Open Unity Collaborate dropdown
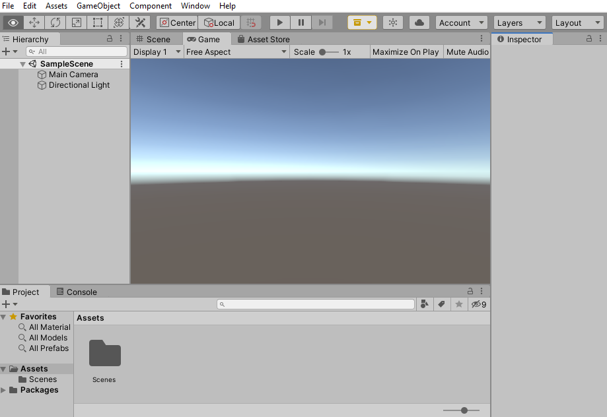The height and width of the screenshot is (417, 607). (x=362, y=23)
